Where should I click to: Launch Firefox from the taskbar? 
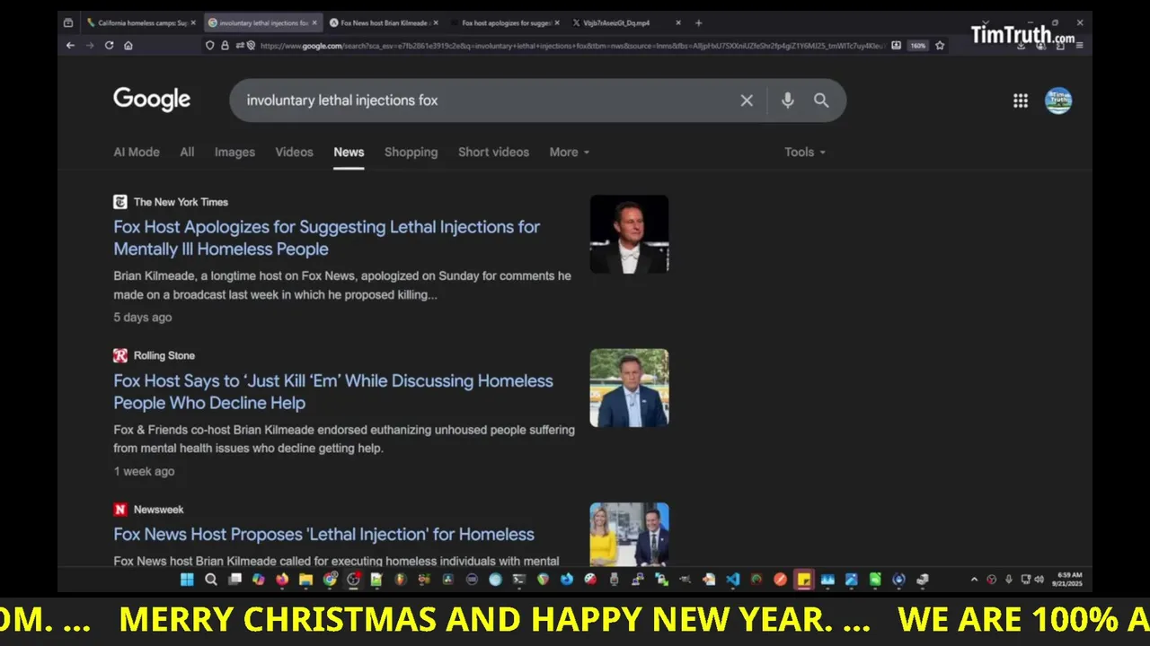tap(282, 580)
